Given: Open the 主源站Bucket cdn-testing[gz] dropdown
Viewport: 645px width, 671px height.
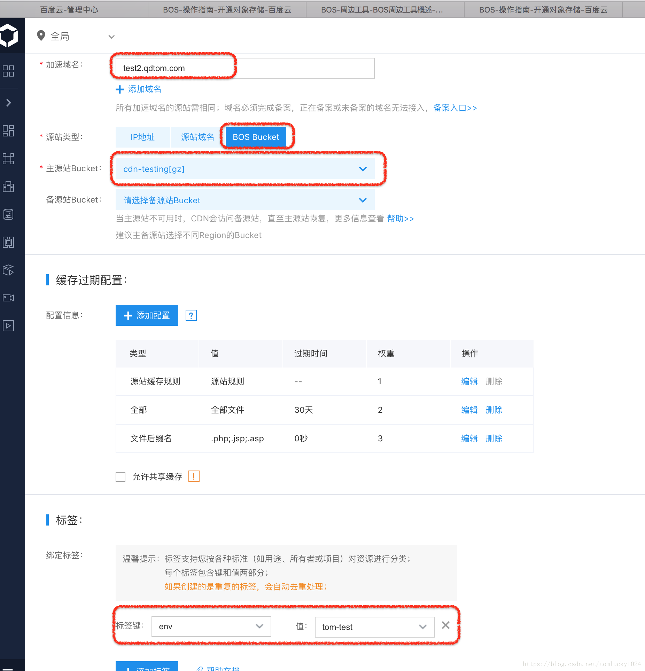Looking at the screenshot, I should 245,169.
